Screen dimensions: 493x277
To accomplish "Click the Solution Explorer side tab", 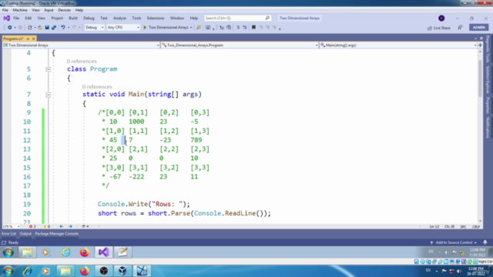I will (488, 80).
